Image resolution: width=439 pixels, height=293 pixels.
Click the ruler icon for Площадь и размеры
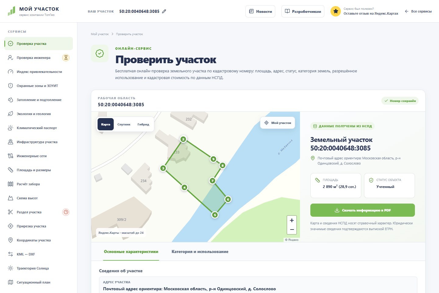(10, 170)
